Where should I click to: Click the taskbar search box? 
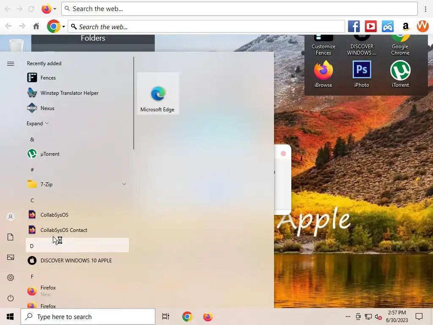click(88, 317)
